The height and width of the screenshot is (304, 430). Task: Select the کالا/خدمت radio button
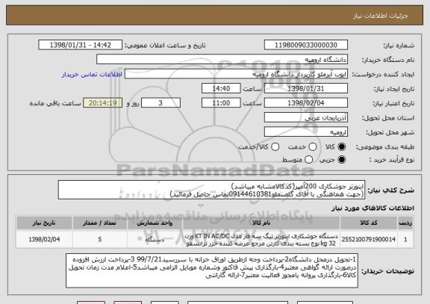[x=275, y=147]
